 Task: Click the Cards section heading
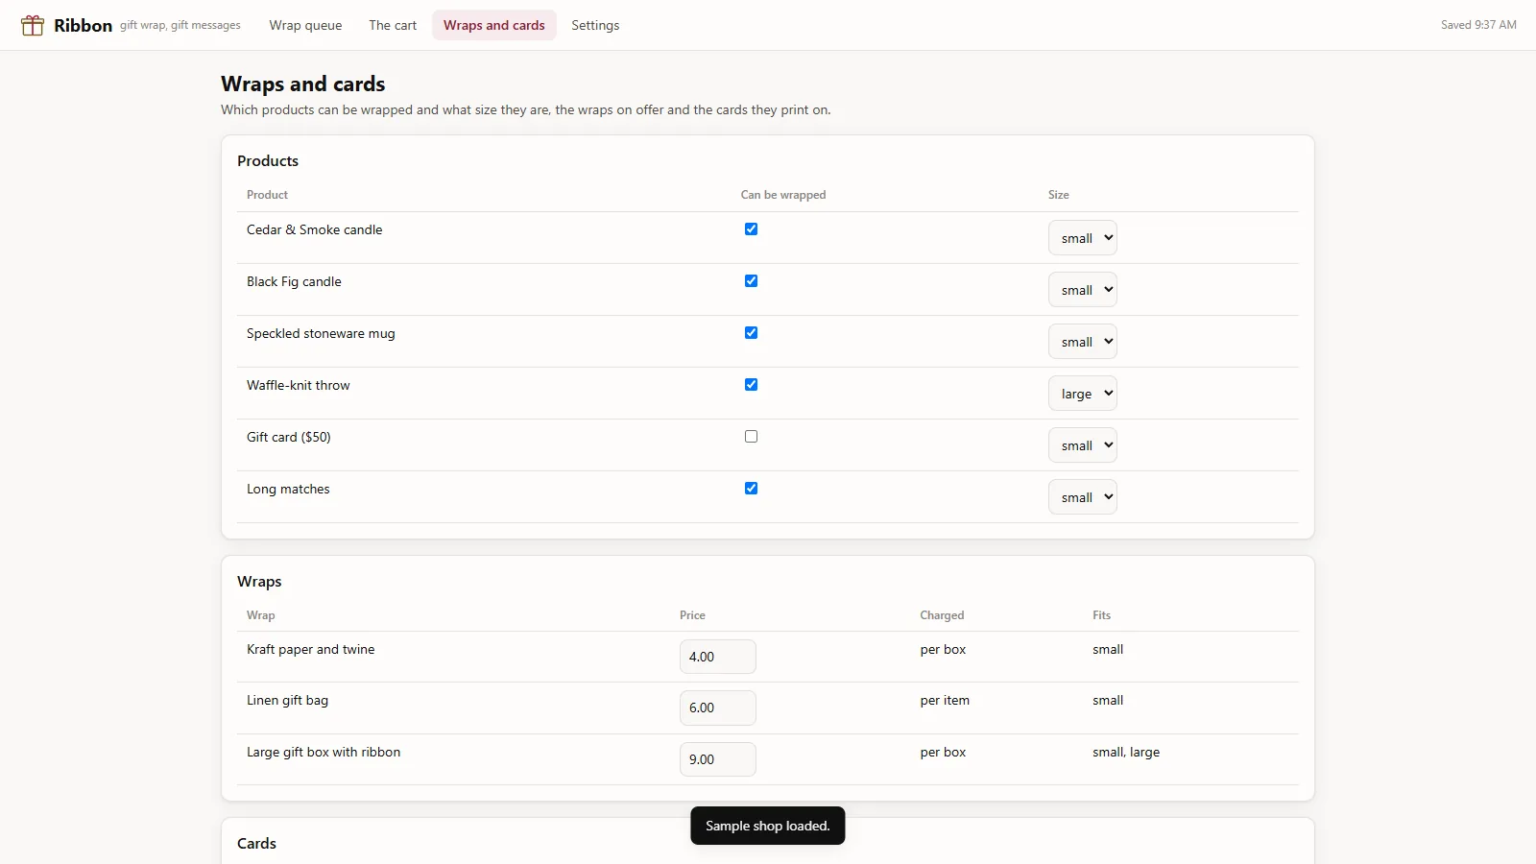tap(256, 843)
